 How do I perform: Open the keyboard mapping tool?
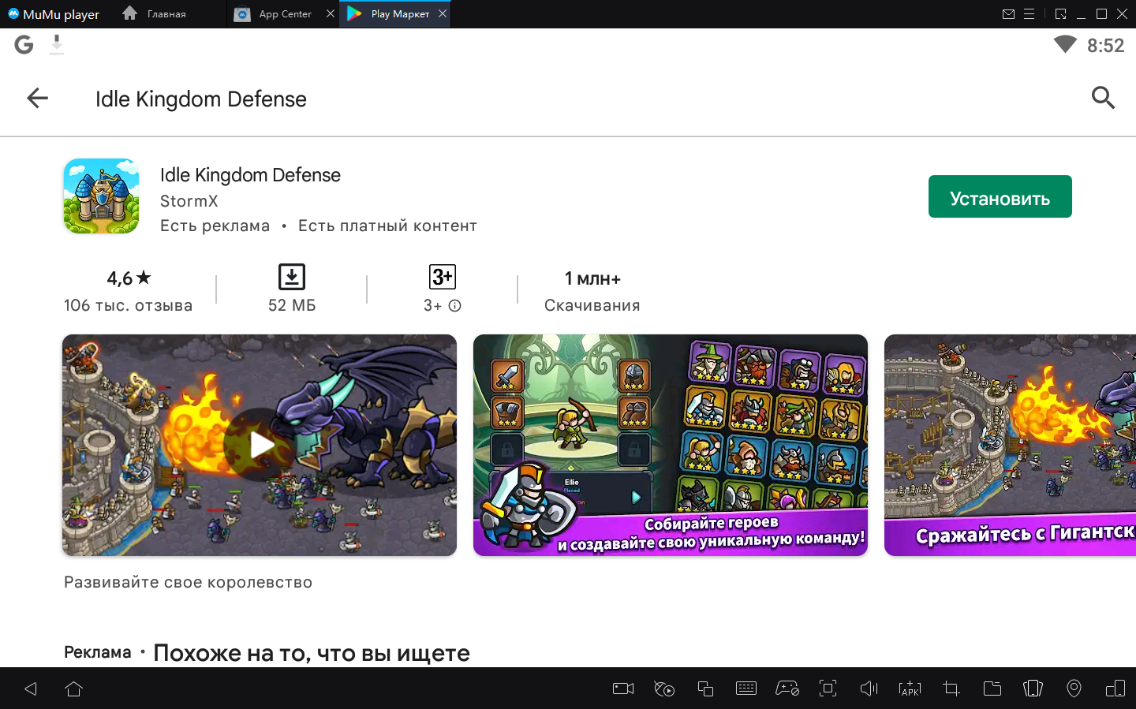tap(745, 688)
